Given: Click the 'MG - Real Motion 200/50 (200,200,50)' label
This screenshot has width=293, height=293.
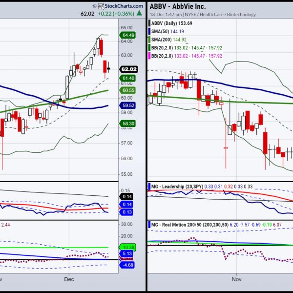Looking at the screenshot, I should coord(190,225).
